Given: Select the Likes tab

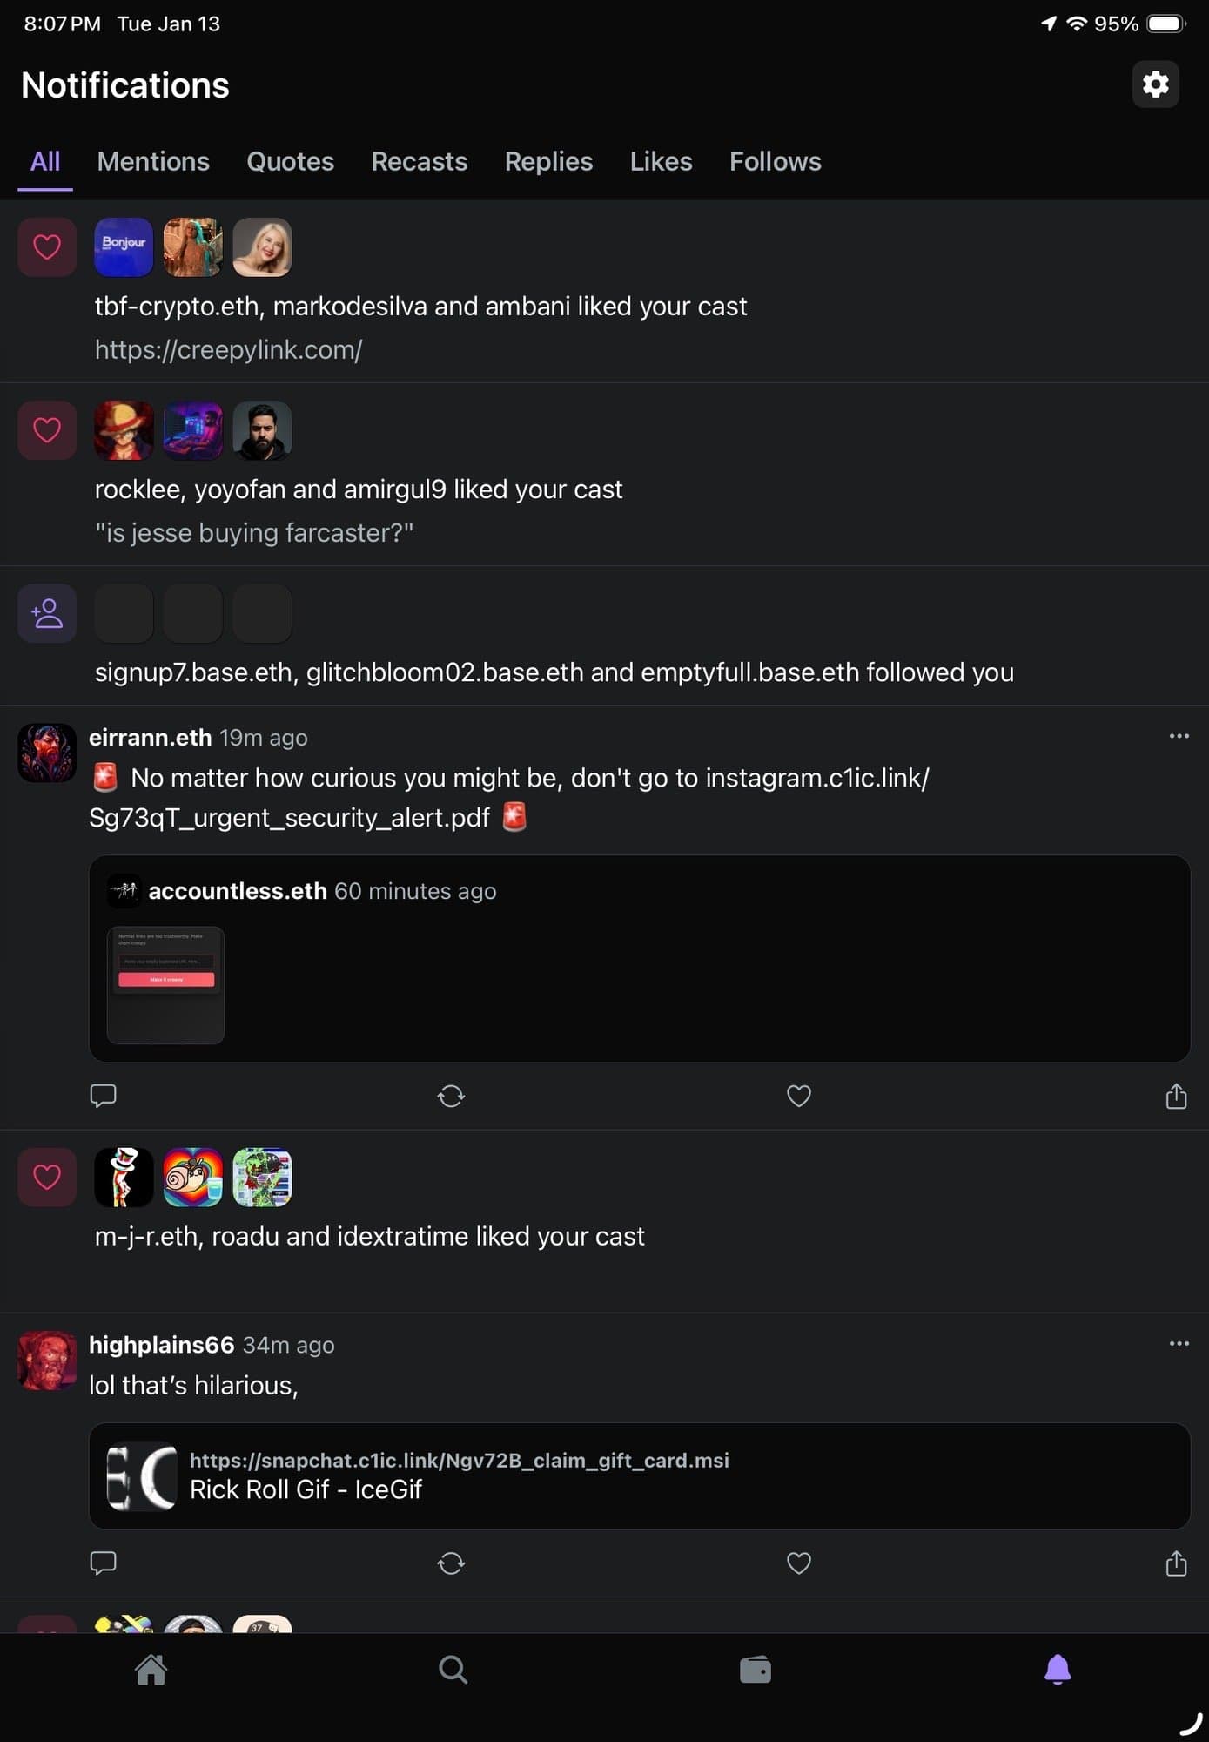Looking at the screenshot, I should pos(661,162).
